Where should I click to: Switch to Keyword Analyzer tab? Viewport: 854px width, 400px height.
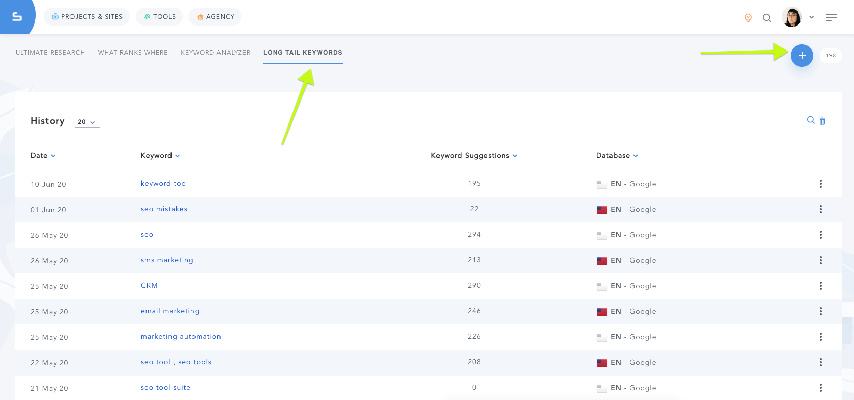[x=215, y=53]
